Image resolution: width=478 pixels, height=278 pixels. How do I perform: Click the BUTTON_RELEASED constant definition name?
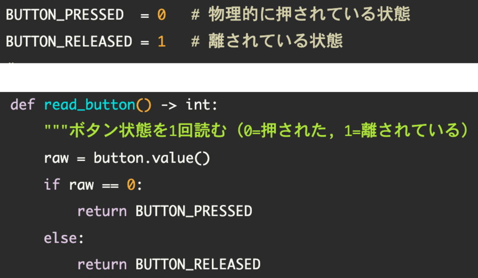[69, 42]
